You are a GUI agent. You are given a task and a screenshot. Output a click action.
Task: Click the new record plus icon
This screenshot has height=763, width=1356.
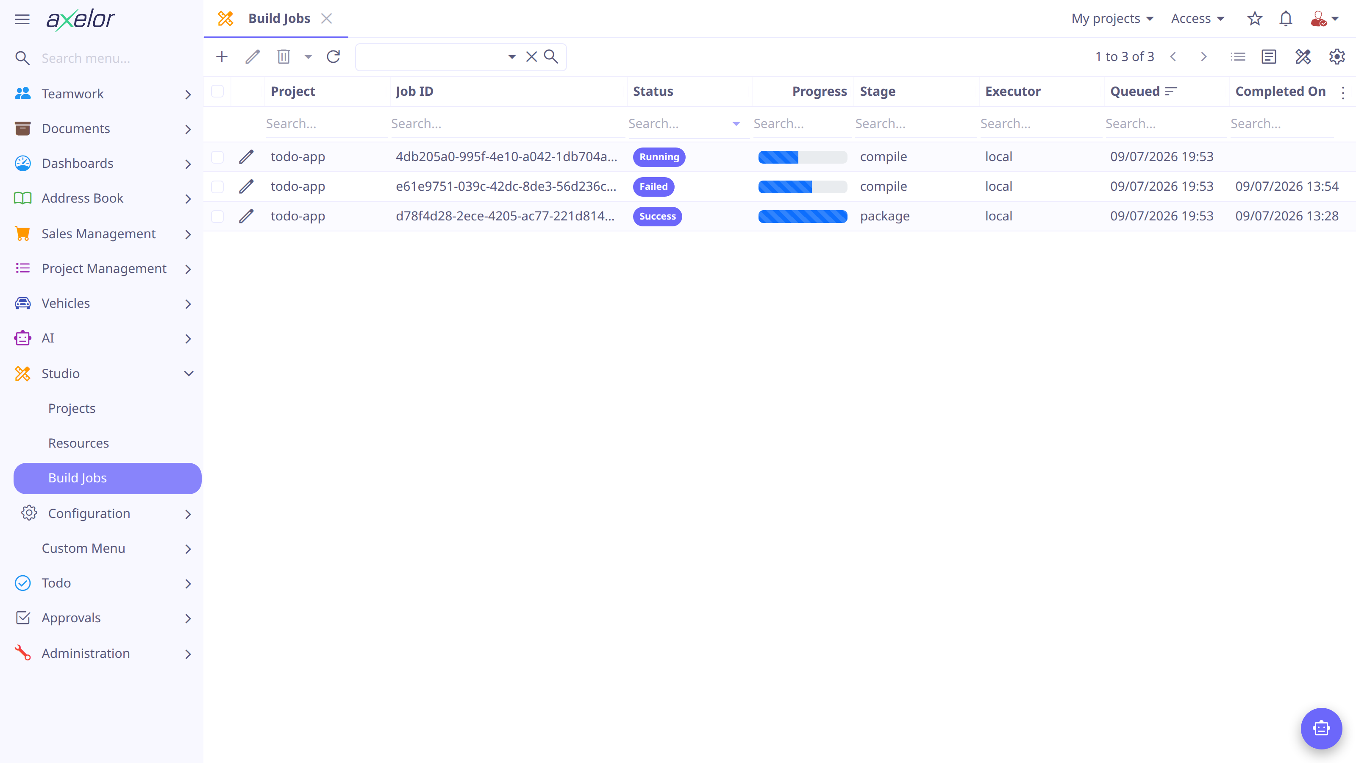[222, 57]
